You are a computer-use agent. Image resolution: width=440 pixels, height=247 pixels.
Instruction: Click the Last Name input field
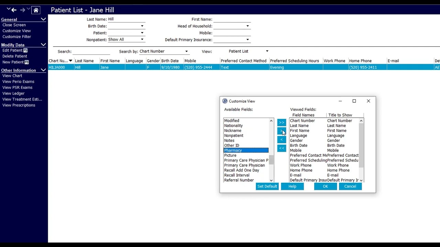126,19
